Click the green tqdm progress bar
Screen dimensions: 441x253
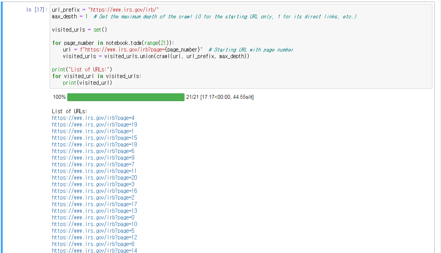[126, 97]
